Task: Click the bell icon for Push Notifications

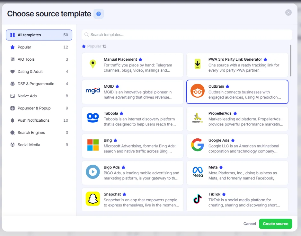Action: tap(13, 120)
